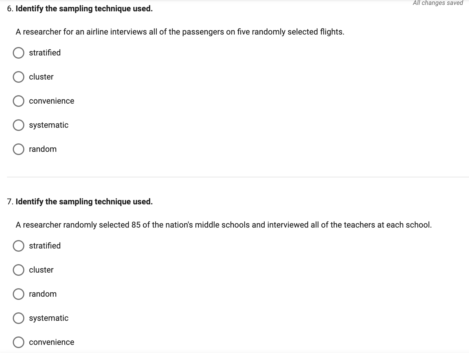
Task: Choose the cluster answer under the flights question
Action: 19,77
